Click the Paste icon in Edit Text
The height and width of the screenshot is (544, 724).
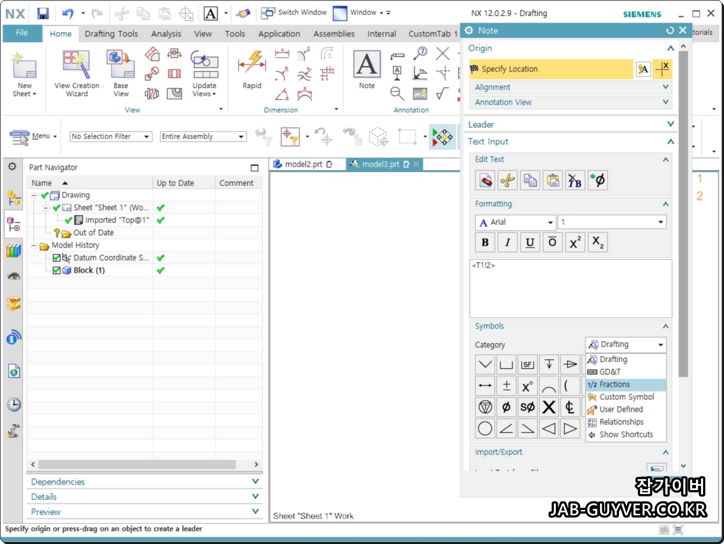553,180
